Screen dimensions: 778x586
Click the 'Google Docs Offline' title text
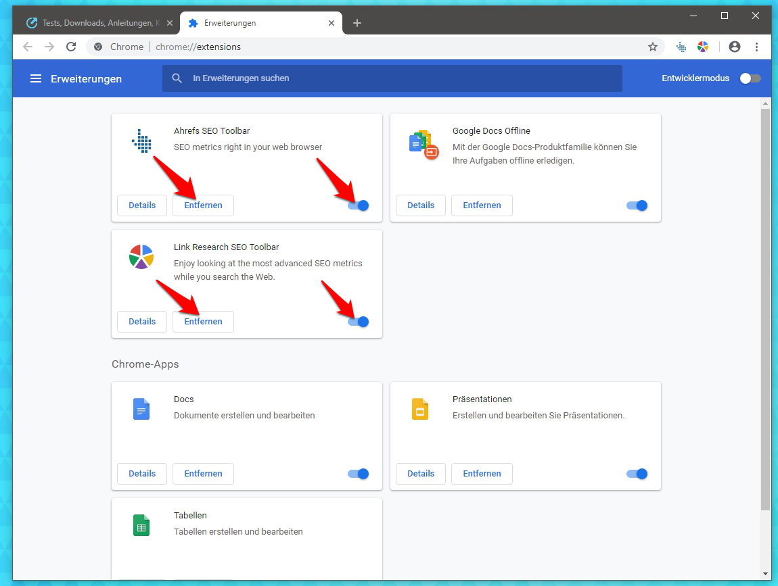(x=491, y=131)
